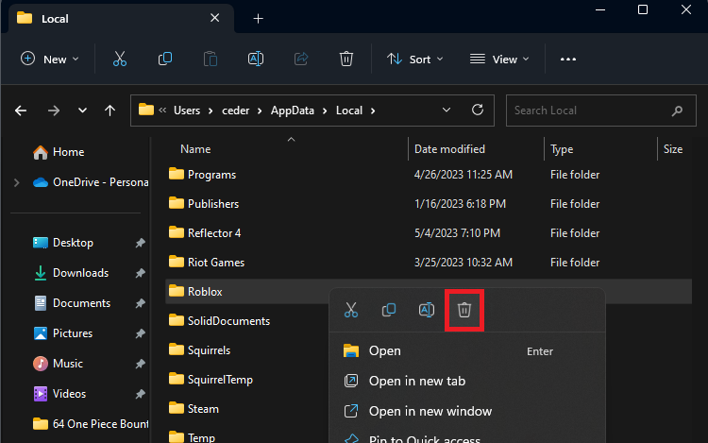
Task: Click the toolbar Delete trash icon
Action: (346, 59)
